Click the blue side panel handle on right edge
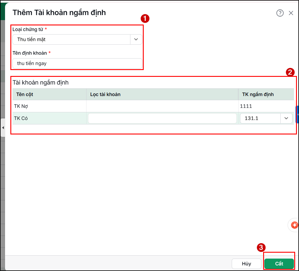Viewport: 299px width, 271px height. pyautogui.click(x=297, y=114)
